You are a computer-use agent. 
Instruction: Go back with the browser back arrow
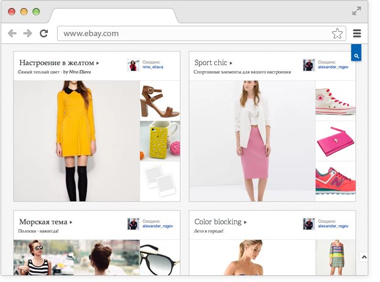click(12, 33)
